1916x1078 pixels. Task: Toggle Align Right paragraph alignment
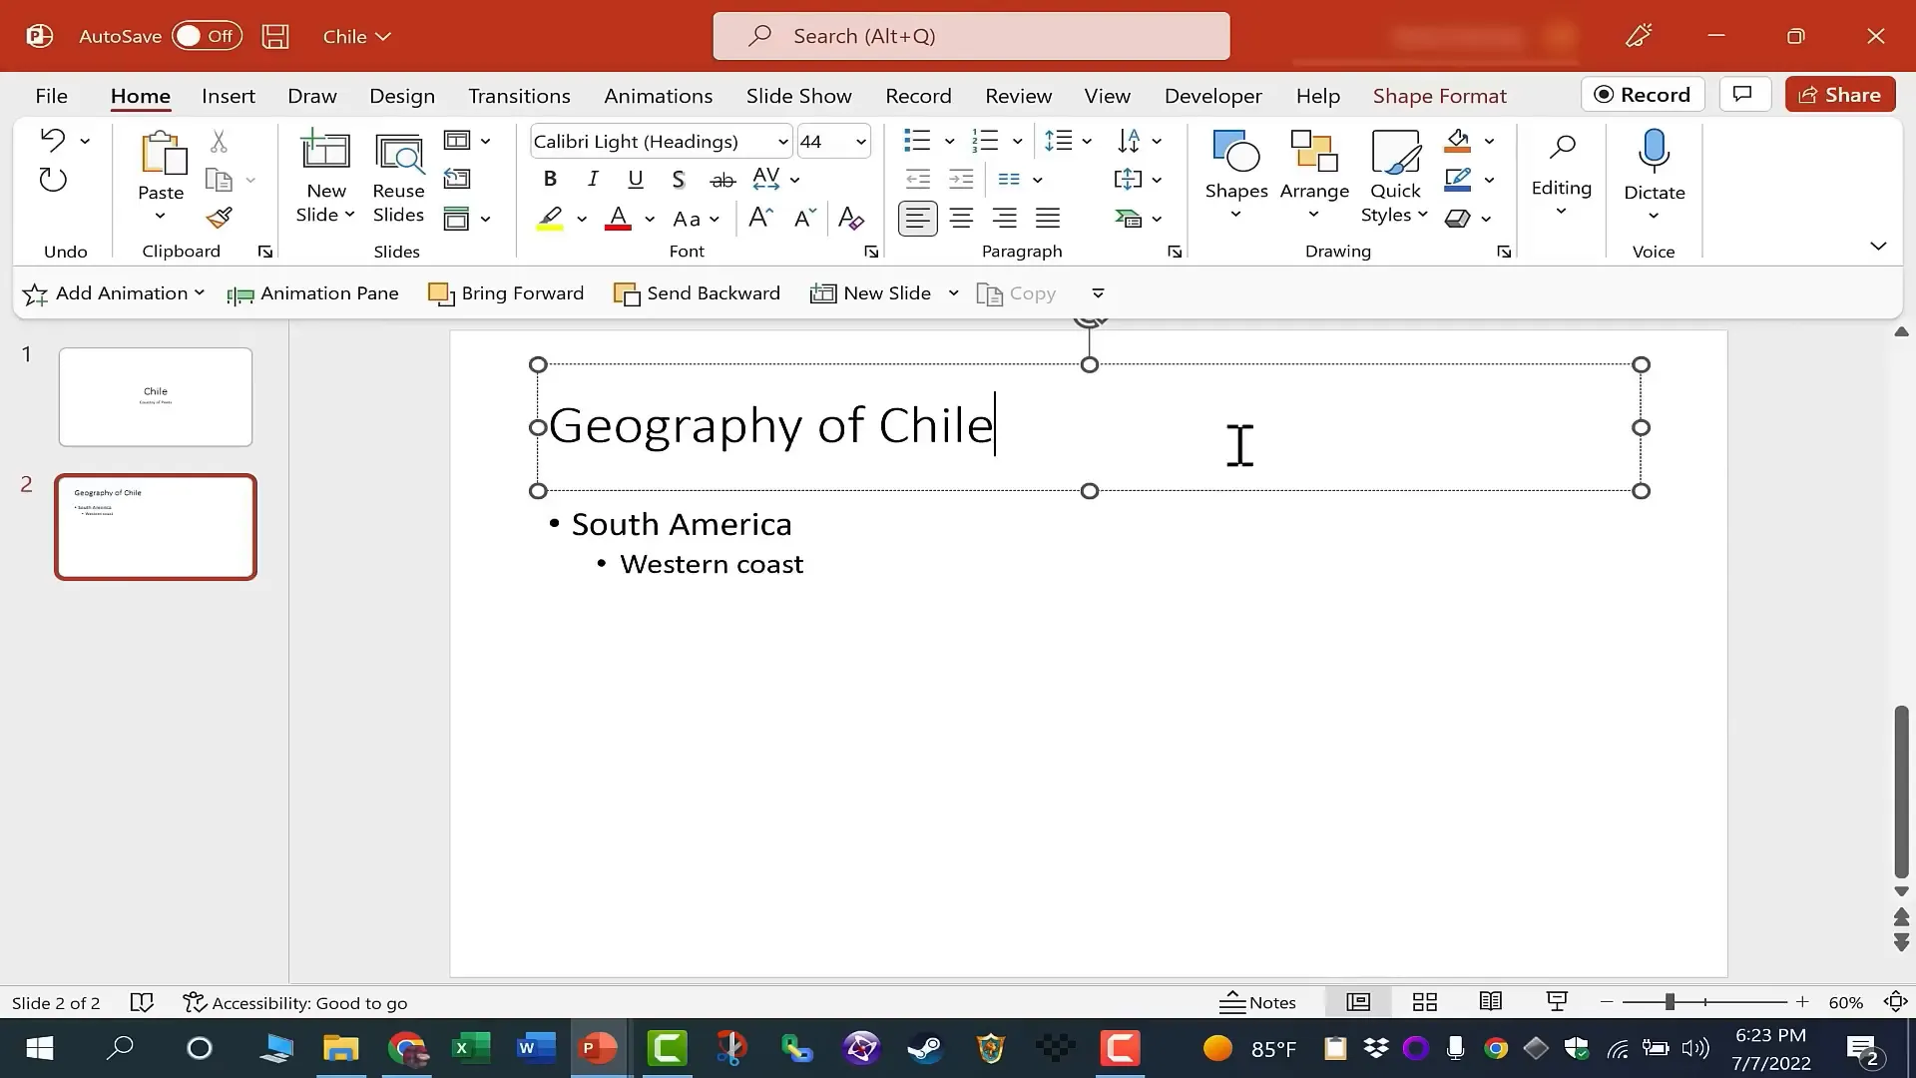[x=1004, y=218]
